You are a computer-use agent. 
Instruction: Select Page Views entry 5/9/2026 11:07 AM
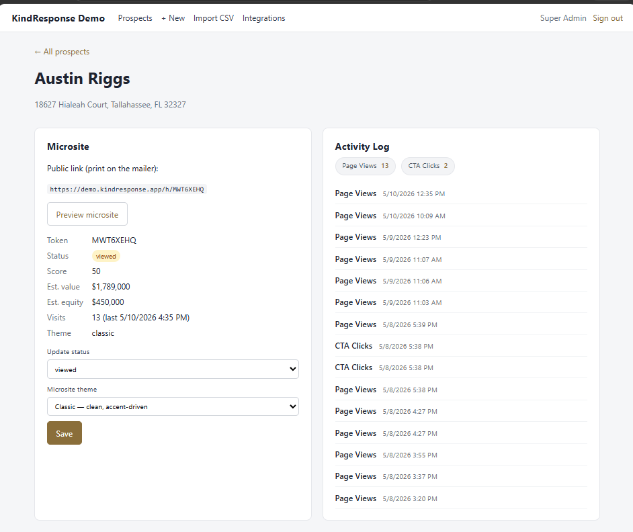pos(460,259)
